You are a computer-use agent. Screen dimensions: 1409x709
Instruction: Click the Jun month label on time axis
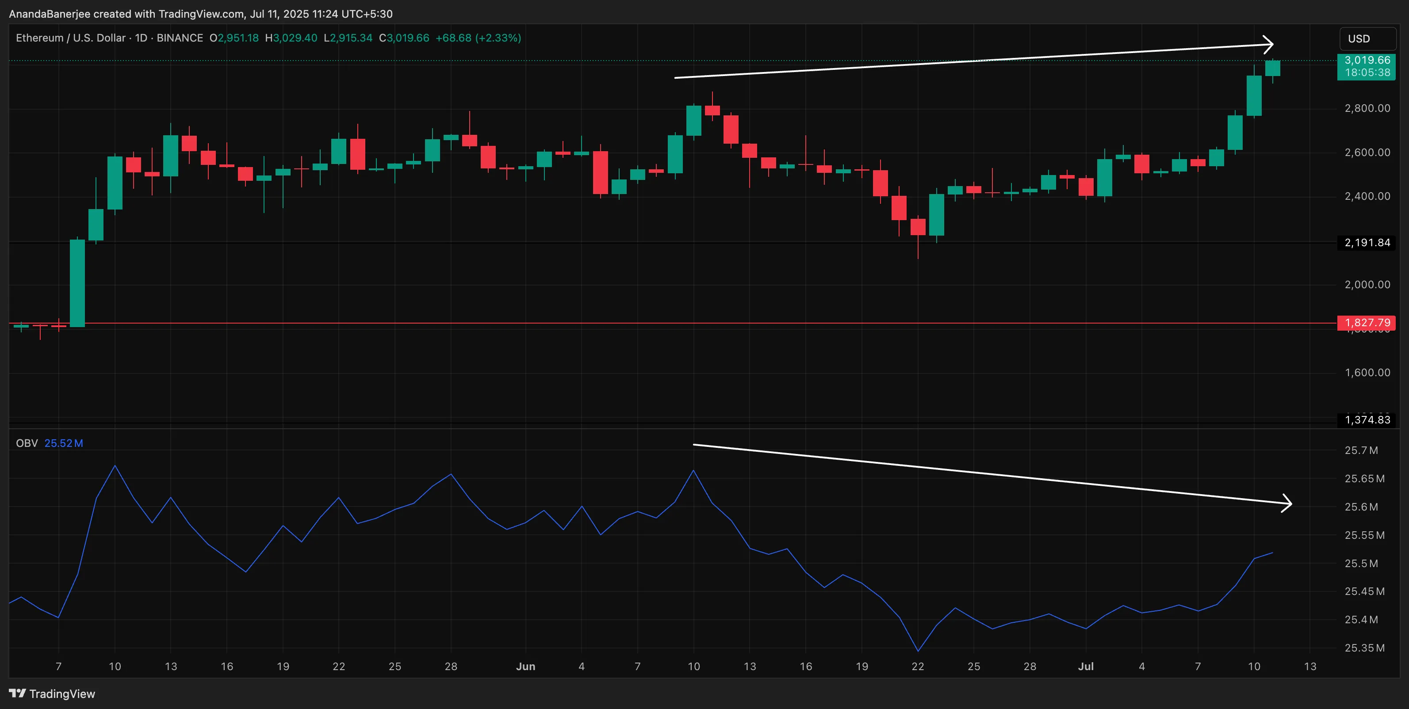[526, 667]
